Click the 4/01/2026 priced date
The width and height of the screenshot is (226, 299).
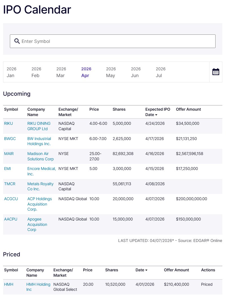[145, 284]
